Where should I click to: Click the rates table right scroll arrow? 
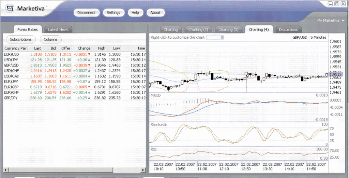[143, 171]
